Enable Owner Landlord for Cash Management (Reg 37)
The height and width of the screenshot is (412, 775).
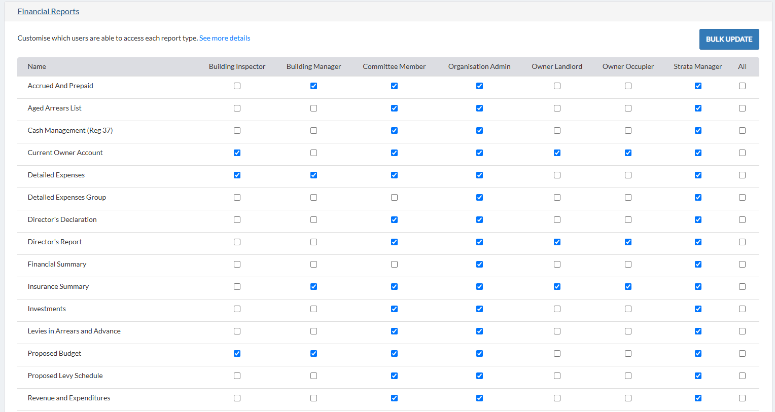coord(557,130)
